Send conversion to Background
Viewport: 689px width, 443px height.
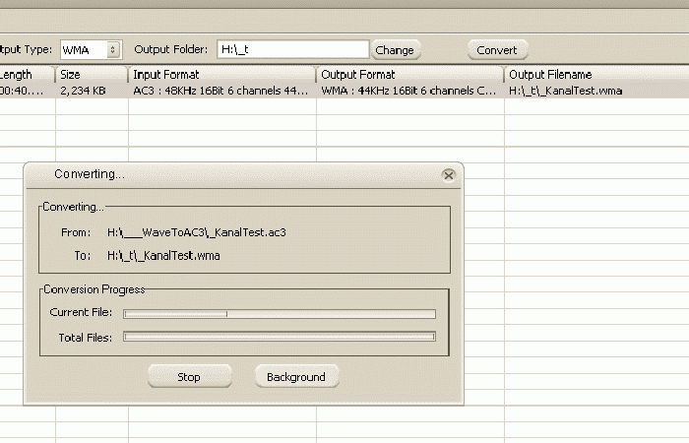coord(295,377)
